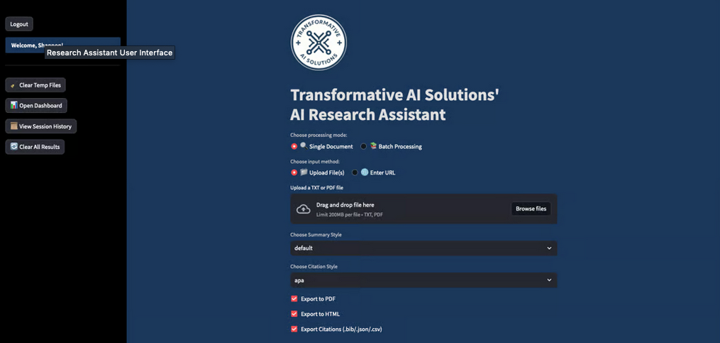Open the Dashboard from the sidebar

[36, 105]
